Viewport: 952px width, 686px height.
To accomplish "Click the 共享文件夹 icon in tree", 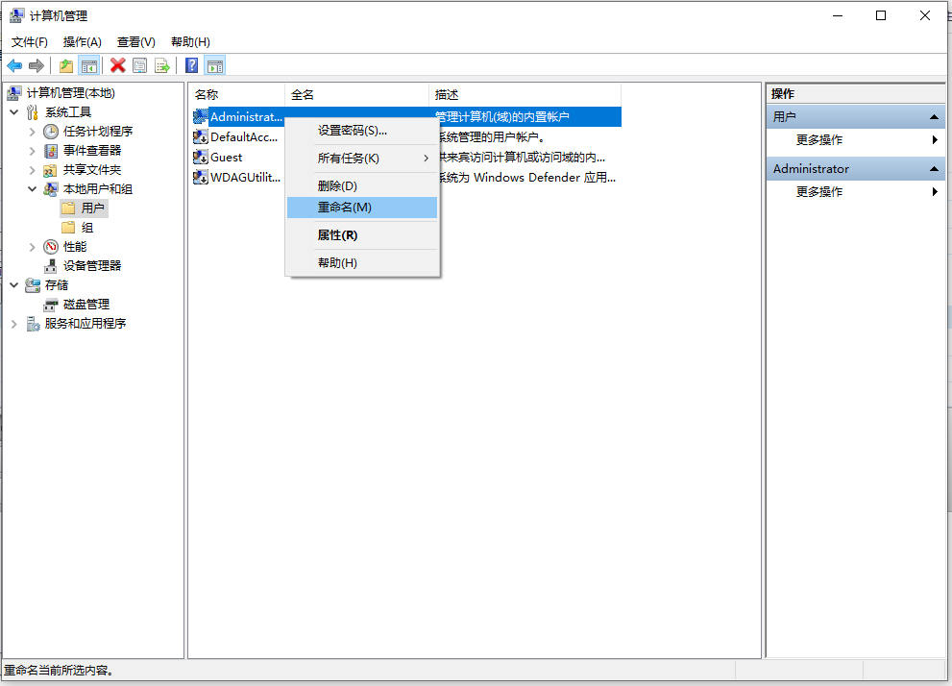I will tap(51, 170).
